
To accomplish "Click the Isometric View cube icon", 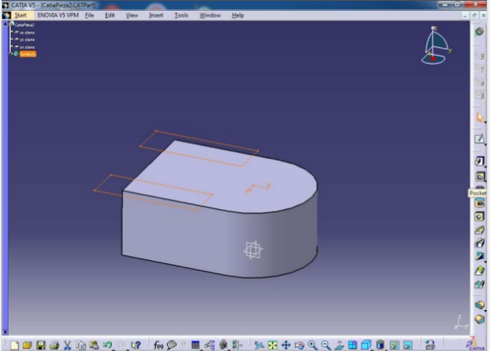I will pos(366,345).
